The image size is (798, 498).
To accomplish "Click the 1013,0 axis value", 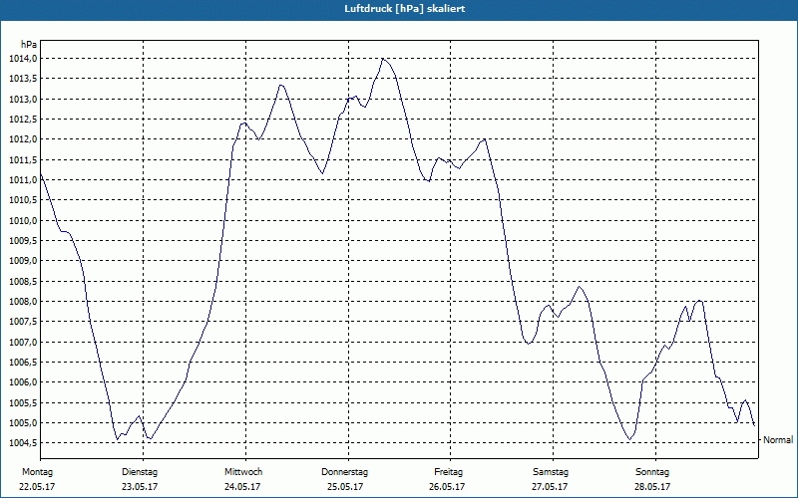I will [x=23, y=99].
